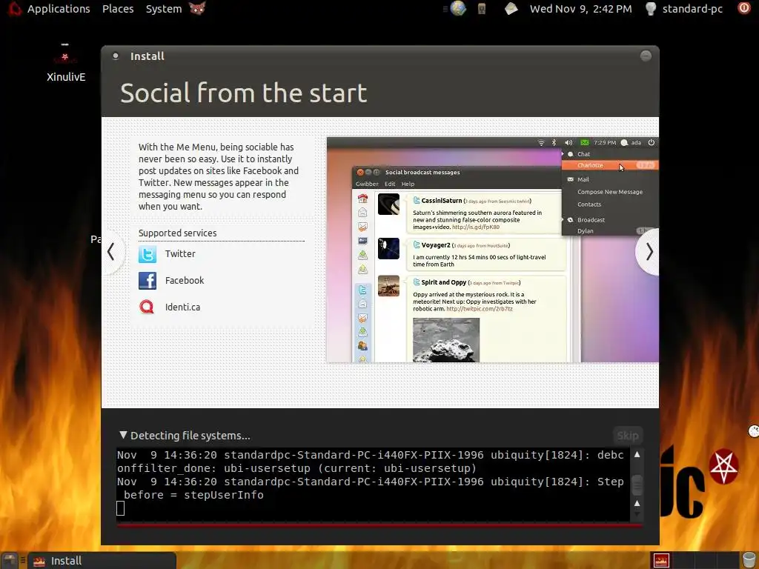Click the Gwibber menu in slide image
This screenshot has width=759, height=569.
click(x=367, y=184)
